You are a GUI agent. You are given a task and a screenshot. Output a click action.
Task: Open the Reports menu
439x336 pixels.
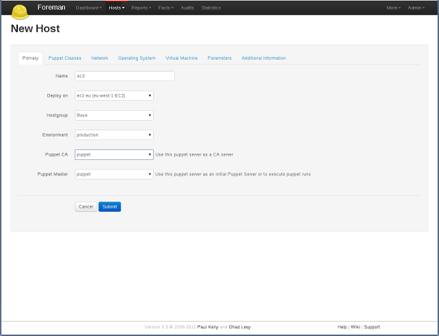tap(141, 8)
